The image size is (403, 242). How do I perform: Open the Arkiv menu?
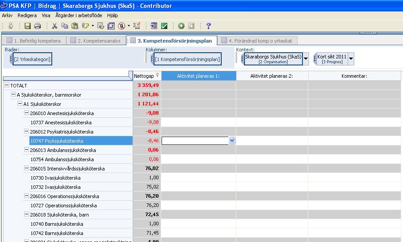7,15
